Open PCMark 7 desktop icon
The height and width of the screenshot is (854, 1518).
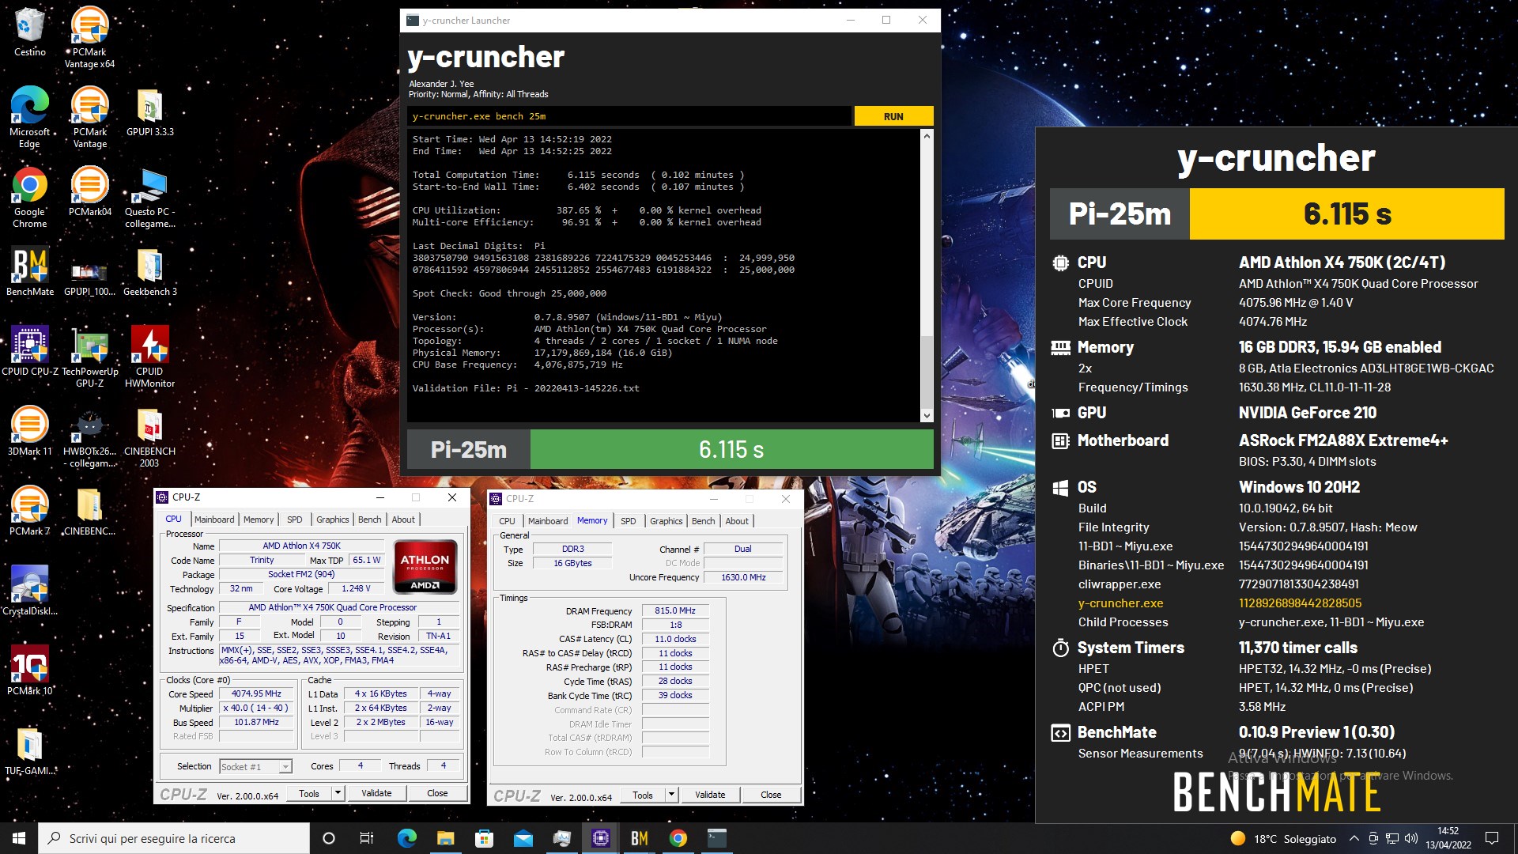tap(29, 512)
